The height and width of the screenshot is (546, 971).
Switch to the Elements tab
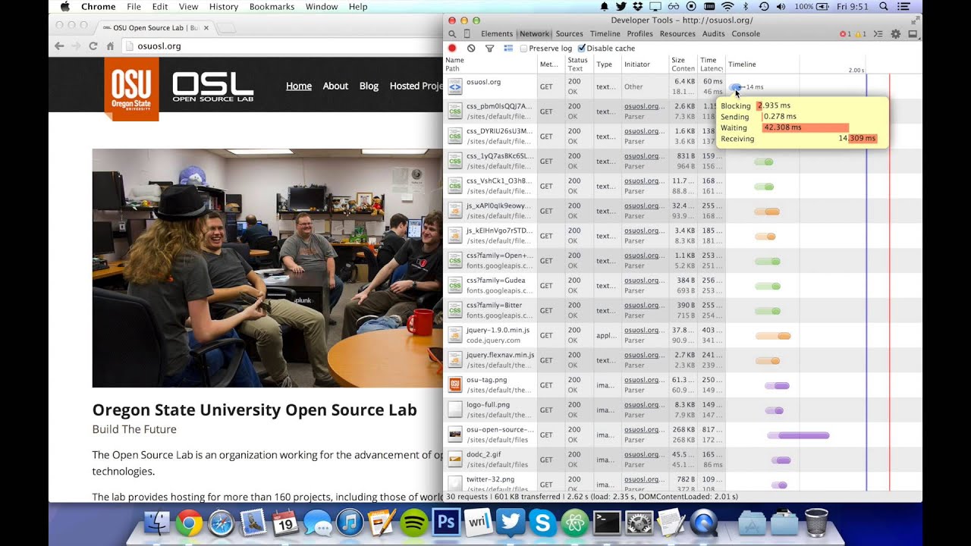click(497, 34)
